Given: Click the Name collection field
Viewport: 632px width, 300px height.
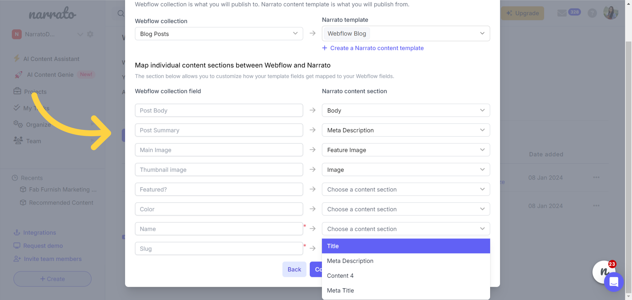Looking at the screenshot, I should click(x=219, y=229).
